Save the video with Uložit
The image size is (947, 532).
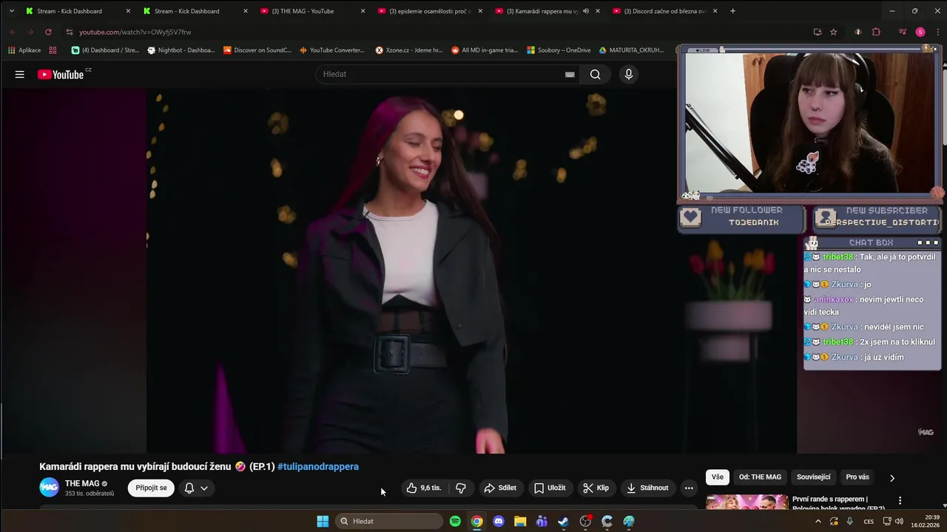click(x=550, y=488)
